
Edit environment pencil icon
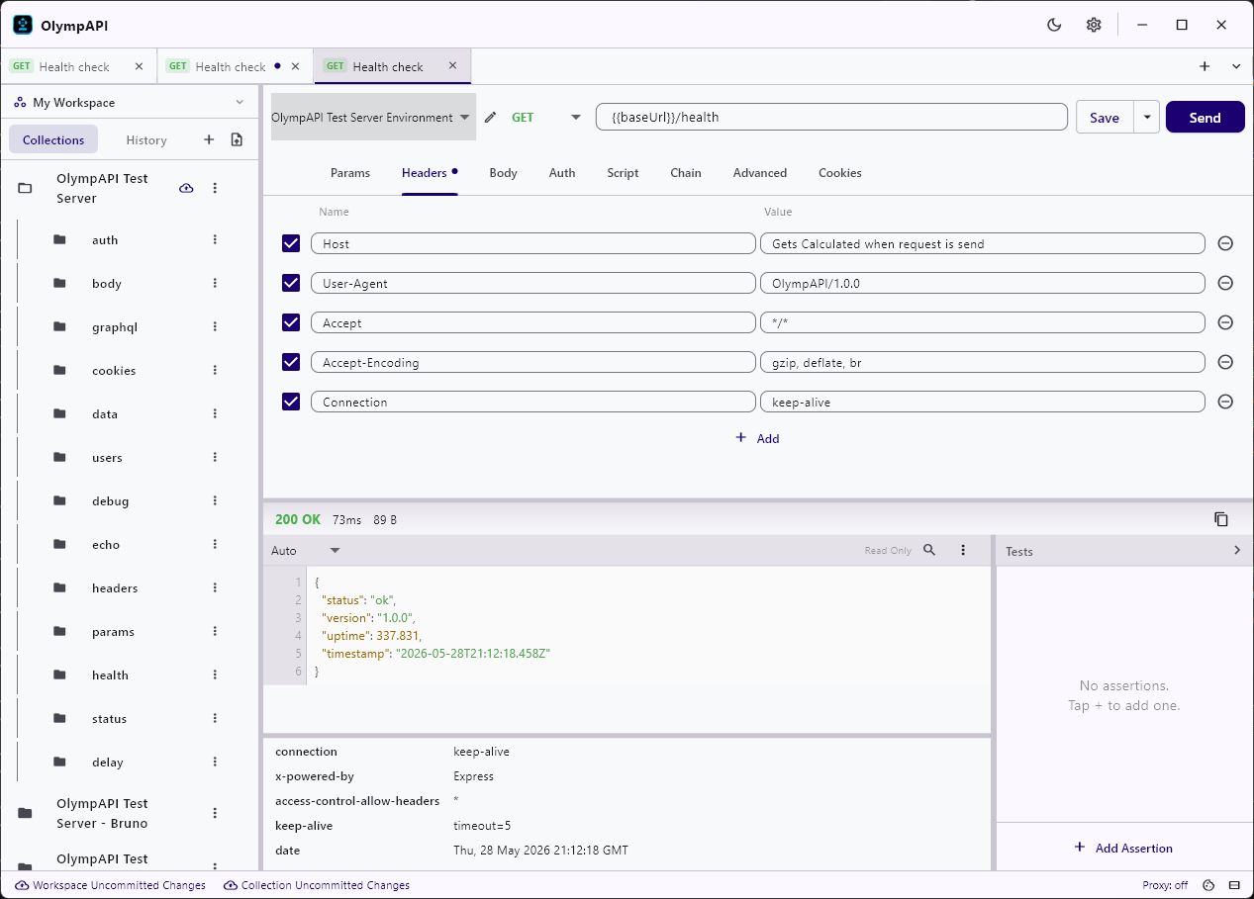pyautogui.click(x=490, y=118)
